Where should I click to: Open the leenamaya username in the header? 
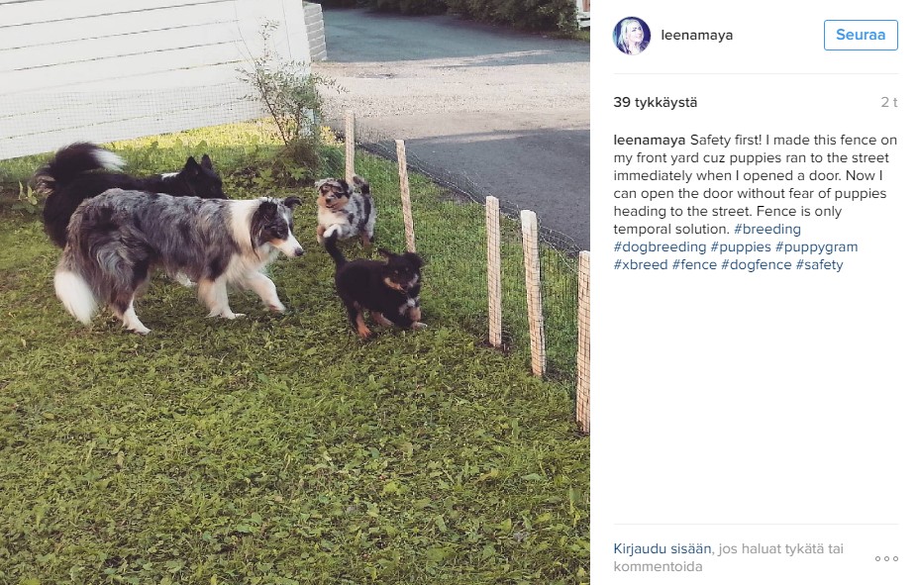(x=697, y=35)
